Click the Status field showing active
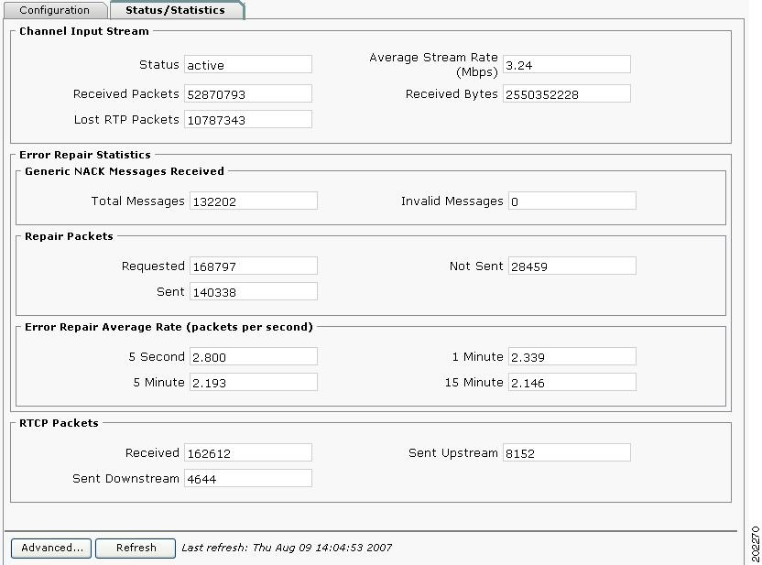The height and width of the screenshot is (565, 762). [248, 65]
